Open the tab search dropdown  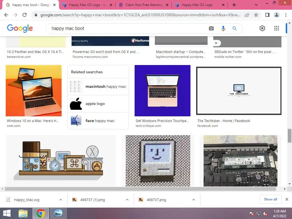pos(256,5)
